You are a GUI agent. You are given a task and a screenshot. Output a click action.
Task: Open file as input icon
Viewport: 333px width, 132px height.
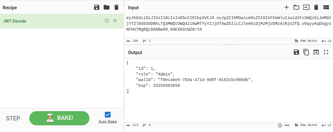click(x=306, y=8)
